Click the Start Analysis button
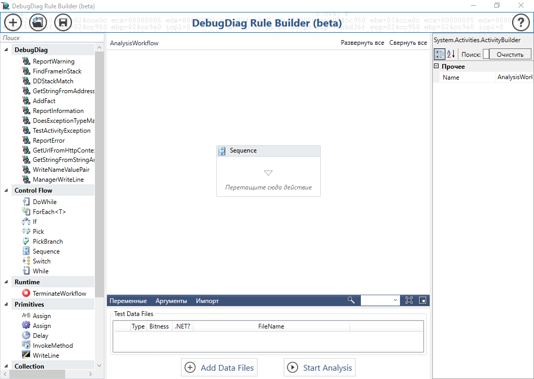Image resolution: width=534 pixels, height=379 pixels. pyautogui.click(x=320, y=368)
